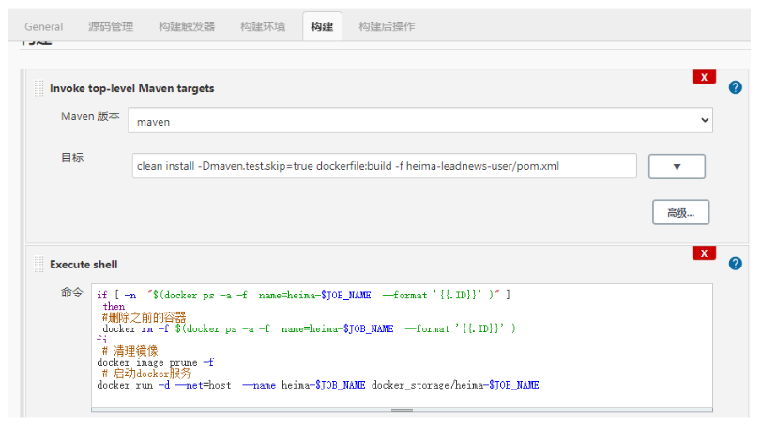Select the 构建 tab

pos(322,26)
